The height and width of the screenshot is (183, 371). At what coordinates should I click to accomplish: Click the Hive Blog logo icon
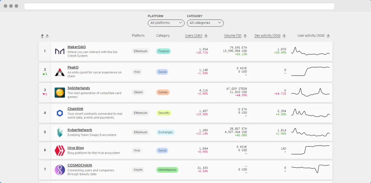point(60,151)
